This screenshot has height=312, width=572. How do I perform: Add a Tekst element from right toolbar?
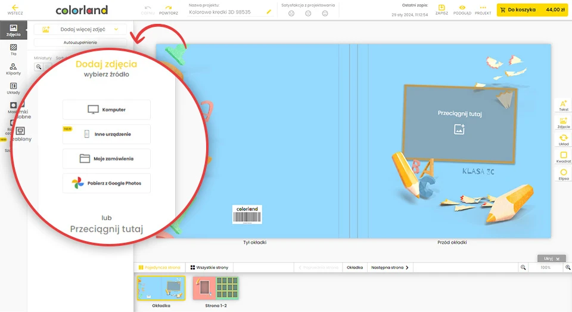pyautogui.click(x=563, y=106)
